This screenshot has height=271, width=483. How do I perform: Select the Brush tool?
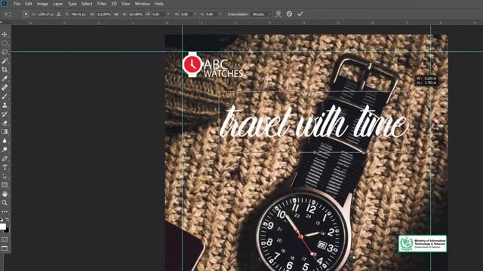[x=5, y=96]
